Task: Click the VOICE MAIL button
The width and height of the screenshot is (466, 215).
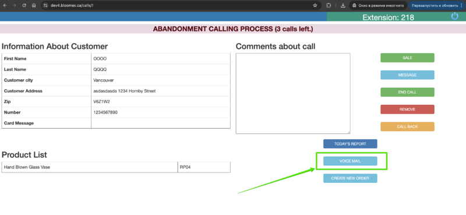Action: point(350,161)
